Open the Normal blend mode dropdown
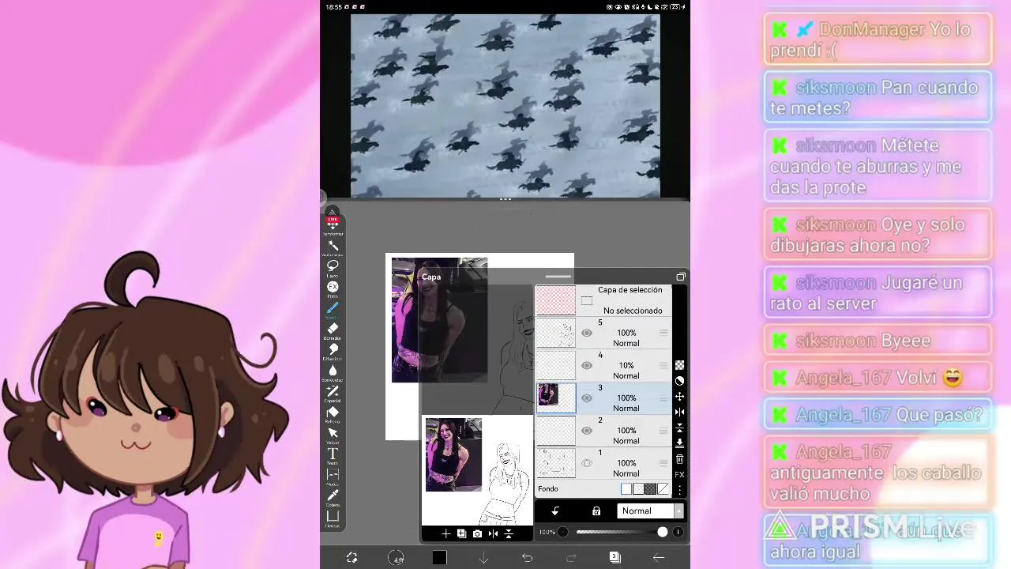1011x569 pixels. tap(650, 511)
